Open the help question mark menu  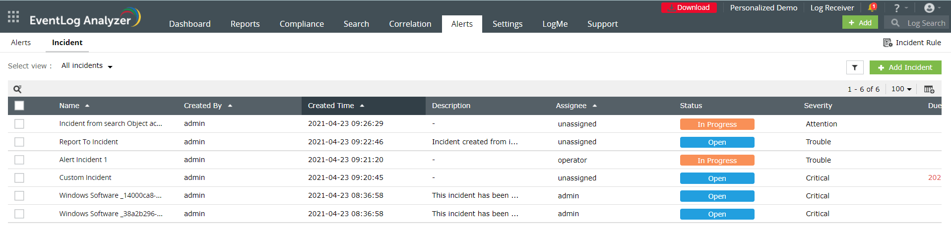(896, 8)
